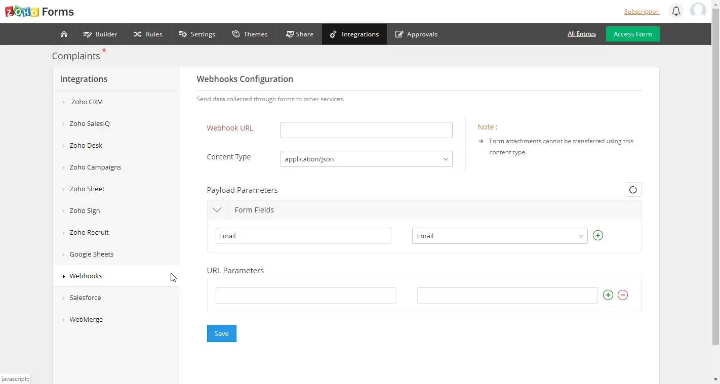Click the URL parameter value field

pyautogui.click(x=507, y=295)
